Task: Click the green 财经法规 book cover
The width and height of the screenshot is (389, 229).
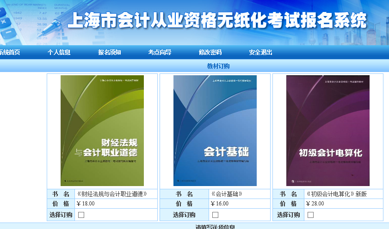Action: tap(102, 131)
